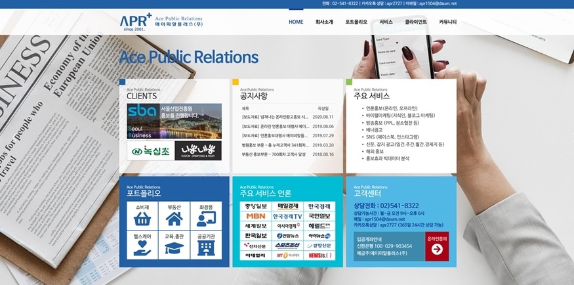Click the 헤럴드 media logo
The height and width of the screenshot is (285, 574).
click(x=319, y=226)
